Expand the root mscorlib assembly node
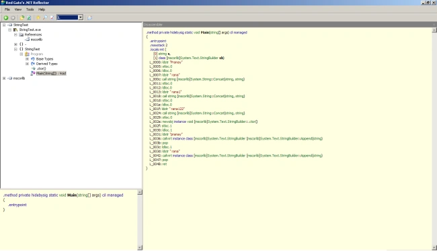 pyautogui.click(x=4, y=79)
